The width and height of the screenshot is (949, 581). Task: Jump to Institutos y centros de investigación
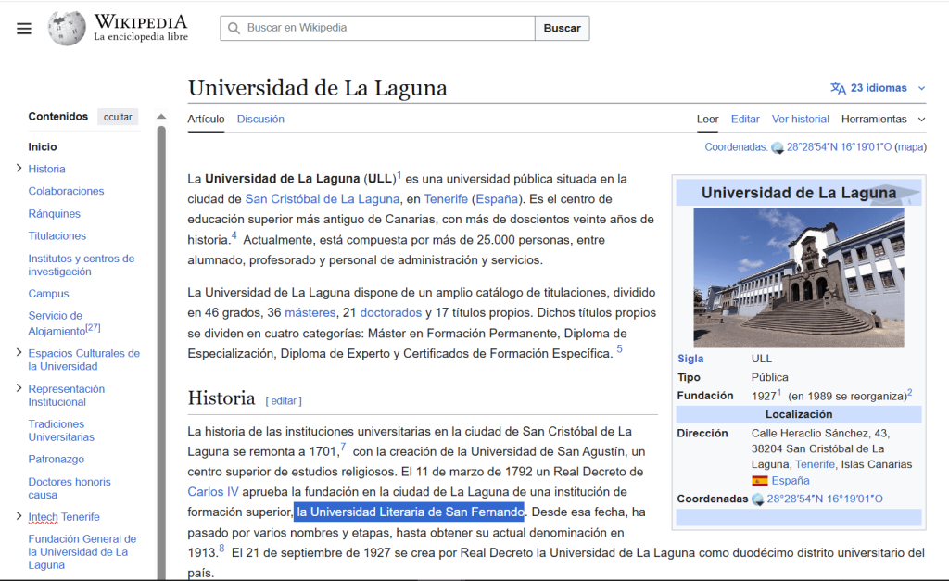pyautogui.click(x=82, y=265)
